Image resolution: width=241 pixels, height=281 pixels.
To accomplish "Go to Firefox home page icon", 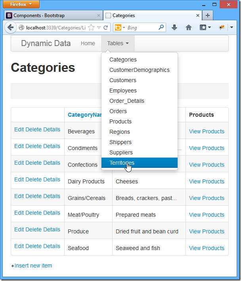I will (189, 28).
